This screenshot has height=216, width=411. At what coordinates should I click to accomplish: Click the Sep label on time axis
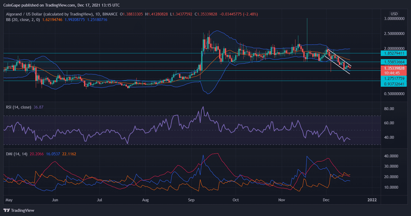[x=191, y=200]
